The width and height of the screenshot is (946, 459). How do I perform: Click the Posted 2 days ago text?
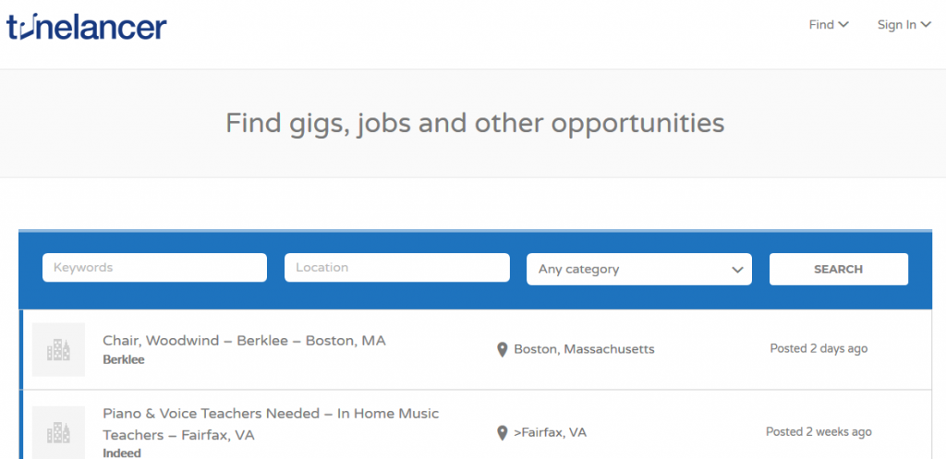point(819,349)
